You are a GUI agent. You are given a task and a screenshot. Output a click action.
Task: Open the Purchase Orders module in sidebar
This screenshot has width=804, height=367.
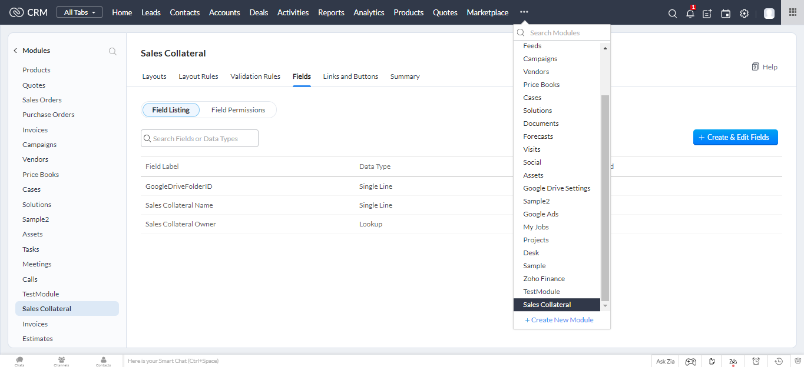click(x=48, y=115)
